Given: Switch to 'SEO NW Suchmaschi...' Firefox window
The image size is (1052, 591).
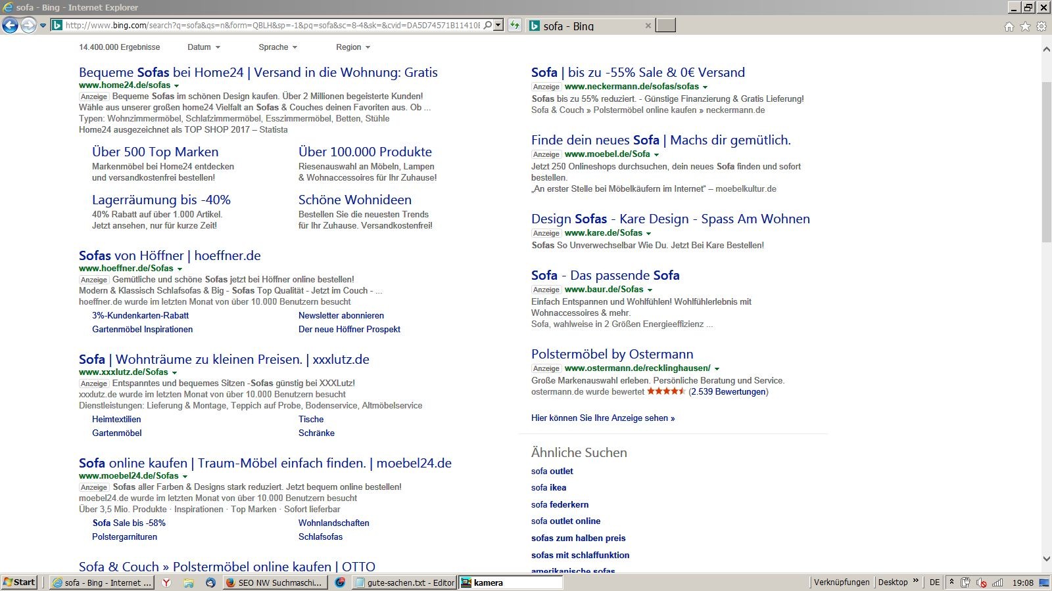Looking at the screenshot, I should tap(274, 582).
